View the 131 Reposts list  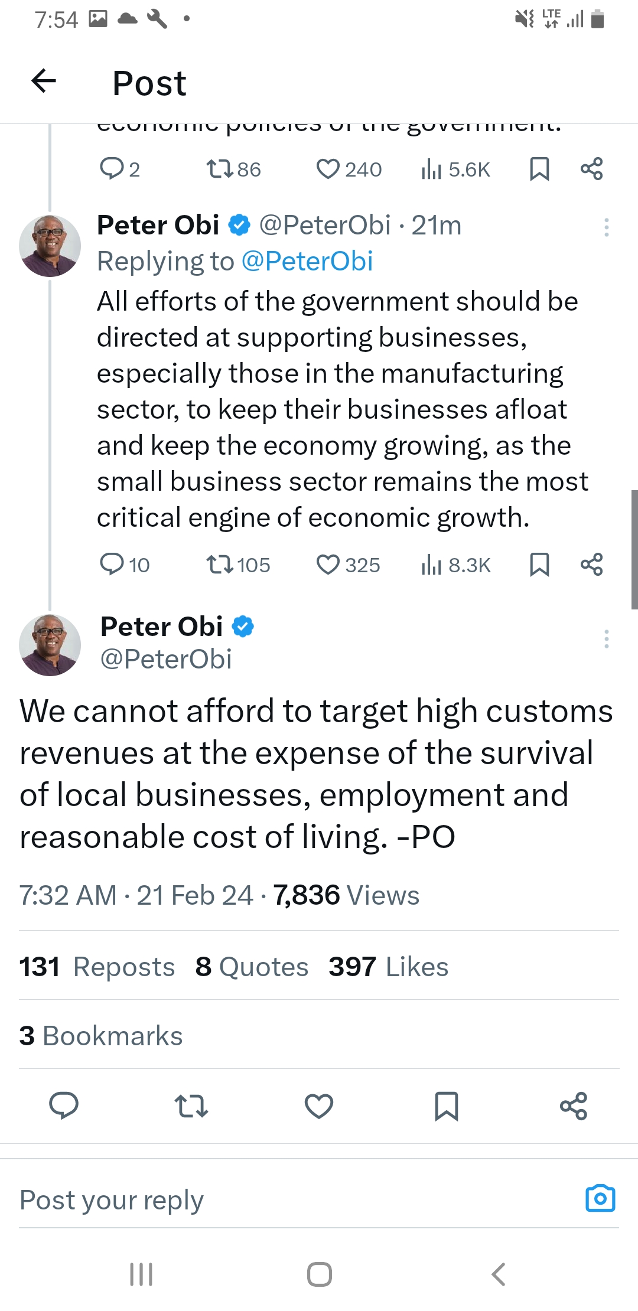click(x=97, y=967)
